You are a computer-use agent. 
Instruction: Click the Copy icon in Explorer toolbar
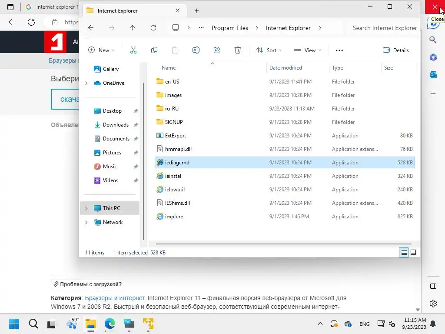click(154, 50)
